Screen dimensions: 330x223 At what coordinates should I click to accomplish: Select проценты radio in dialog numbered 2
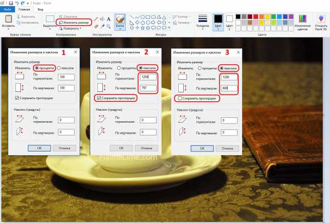(119, 68)
